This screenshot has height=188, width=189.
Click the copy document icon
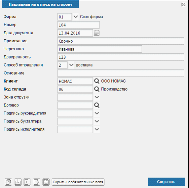click(8, 182)
